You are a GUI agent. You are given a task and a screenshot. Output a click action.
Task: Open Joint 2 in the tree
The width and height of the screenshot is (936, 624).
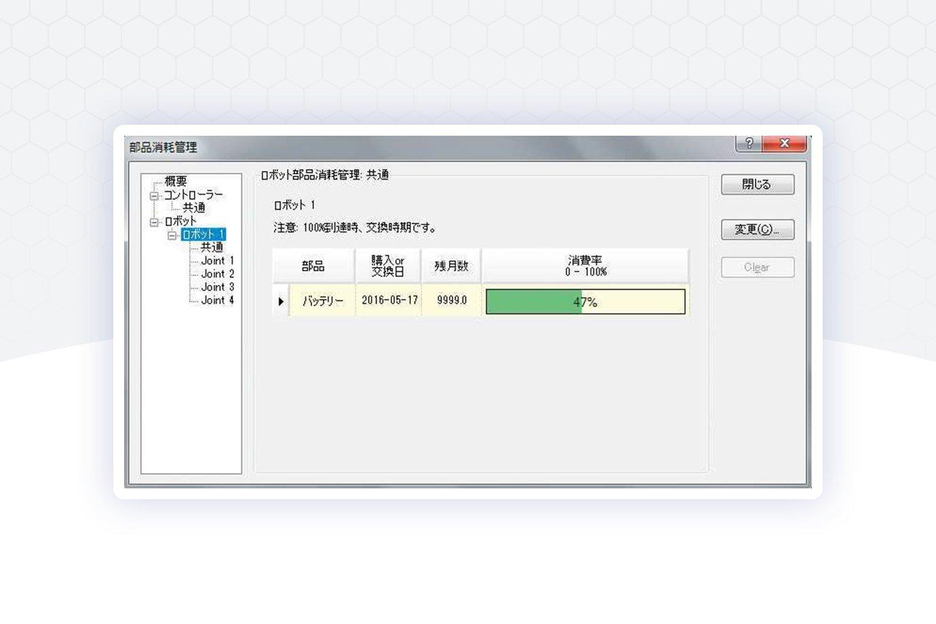point(217,274)
